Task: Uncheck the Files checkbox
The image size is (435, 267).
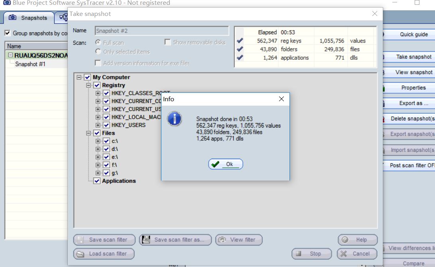Action: (97, 133)
